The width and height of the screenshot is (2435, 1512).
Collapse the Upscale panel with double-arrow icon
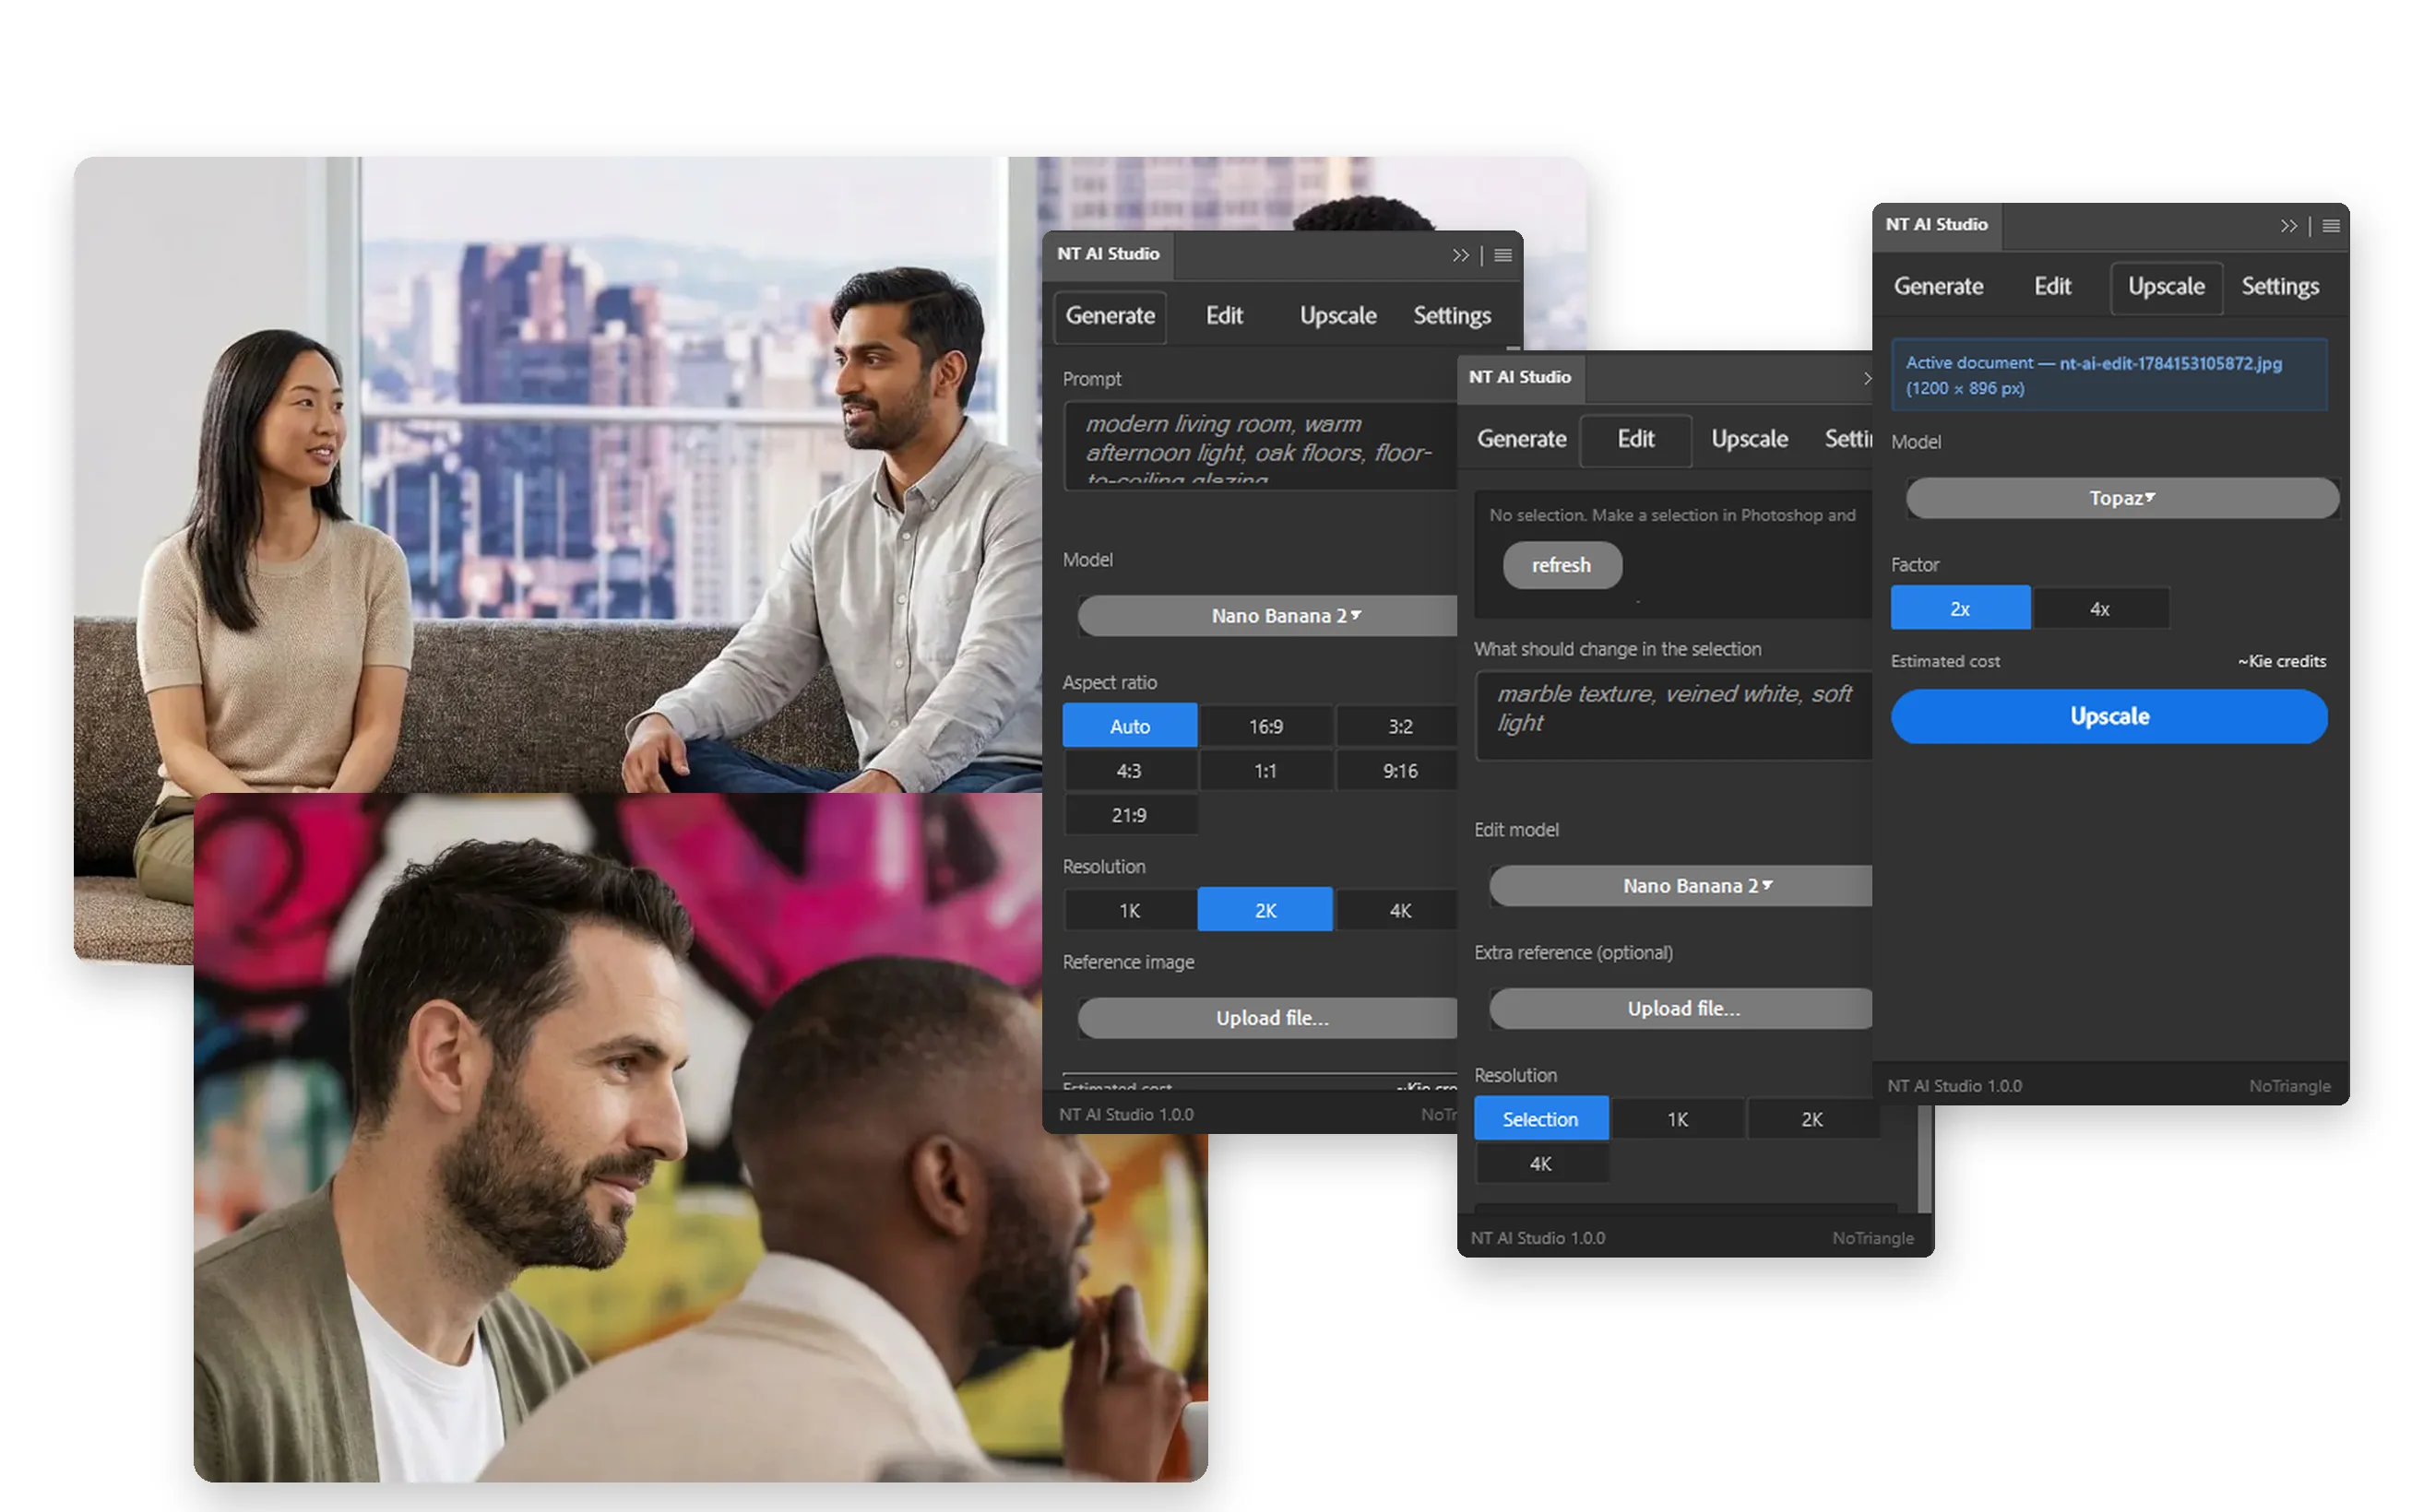(x=2289, y=226)
